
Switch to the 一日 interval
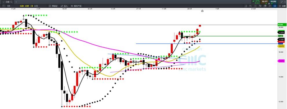(32, 6)
